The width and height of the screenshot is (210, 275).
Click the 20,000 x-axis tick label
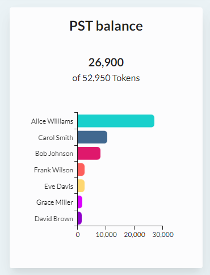[x=135, y=235]
